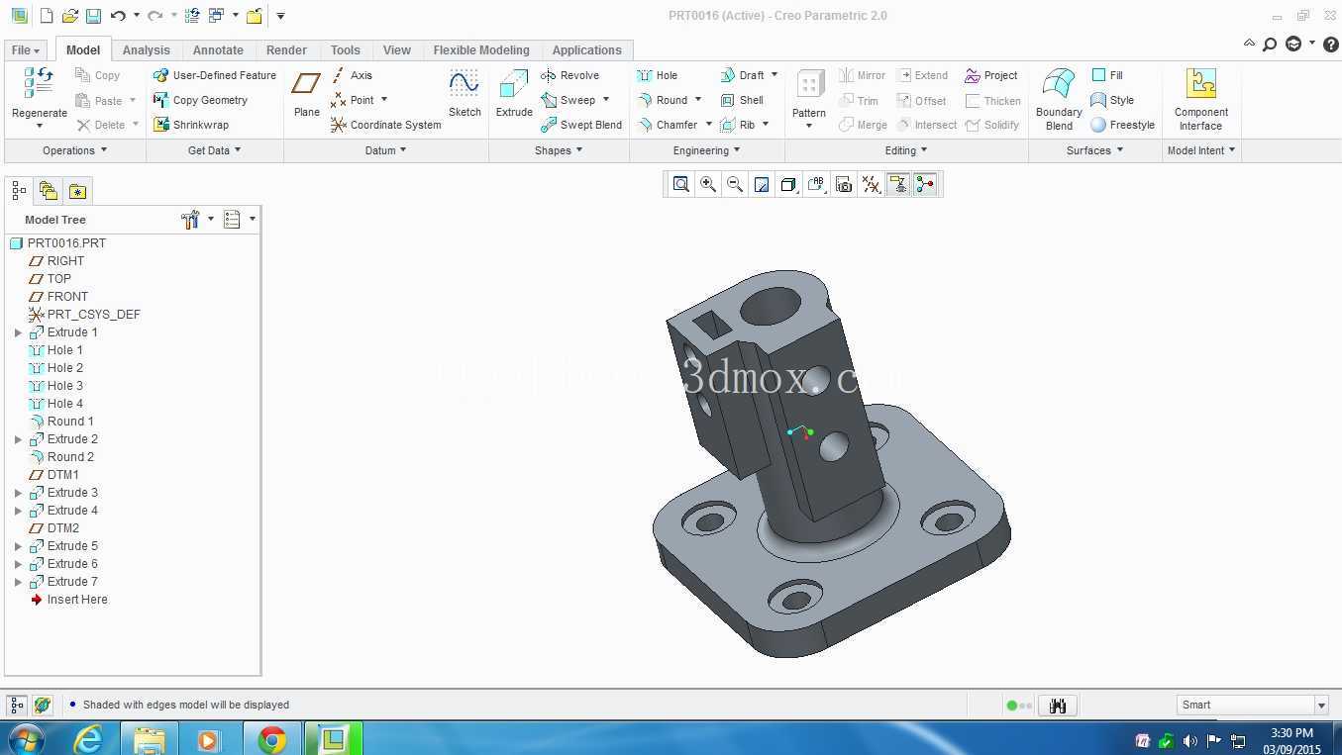Image resolution: width=1342 pixels, height=755 pixels.
Task: Switch to the Render tab
Action: pos(286,50)
